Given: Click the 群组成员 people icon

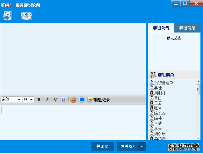Looking at the screenshot, I should click(153, 75).
